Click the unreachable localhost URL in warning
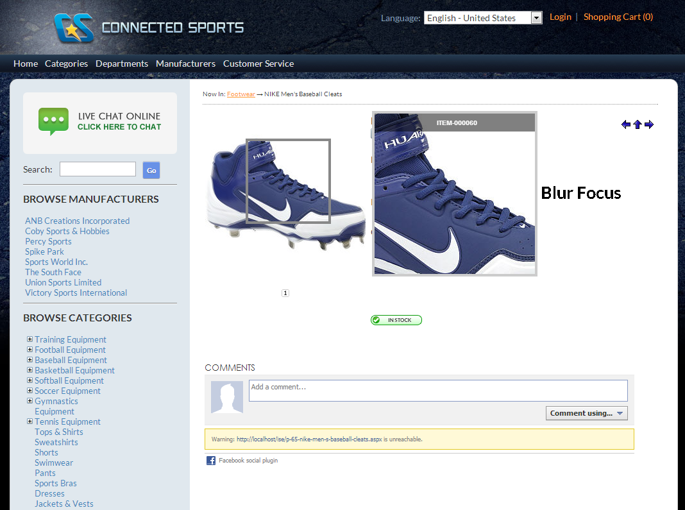 [x=309, y=439]
